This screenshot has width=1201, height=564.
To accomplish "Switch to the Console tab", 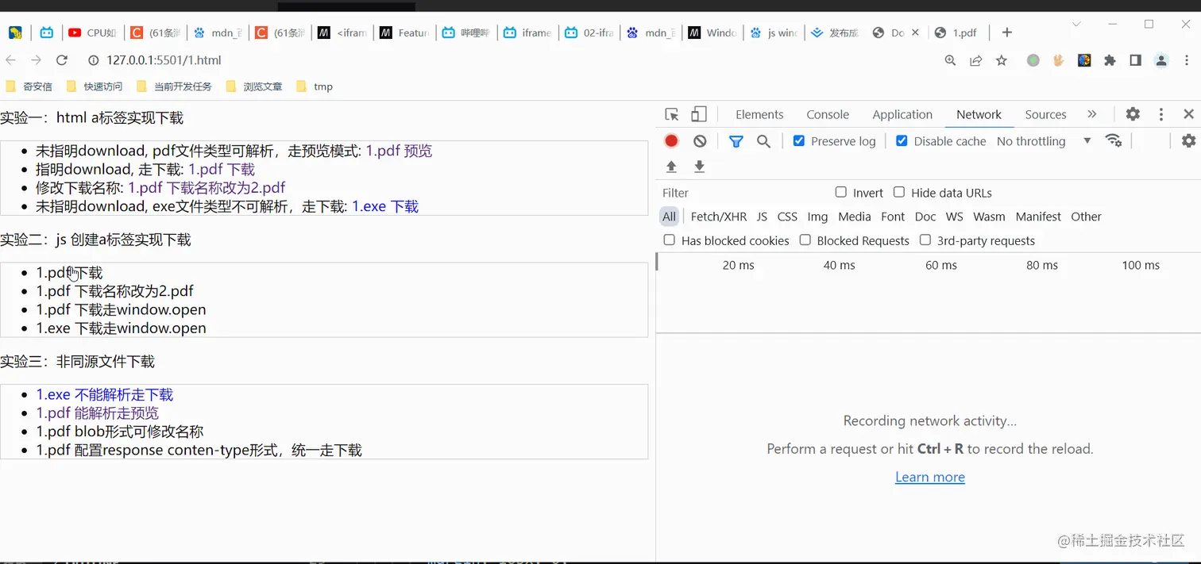I will pos(828,114).
